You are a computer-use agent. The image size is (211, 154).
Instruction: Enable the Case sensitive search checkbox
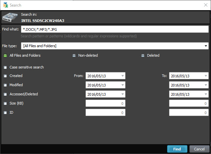pyautogui.click(x=5, y=67)
